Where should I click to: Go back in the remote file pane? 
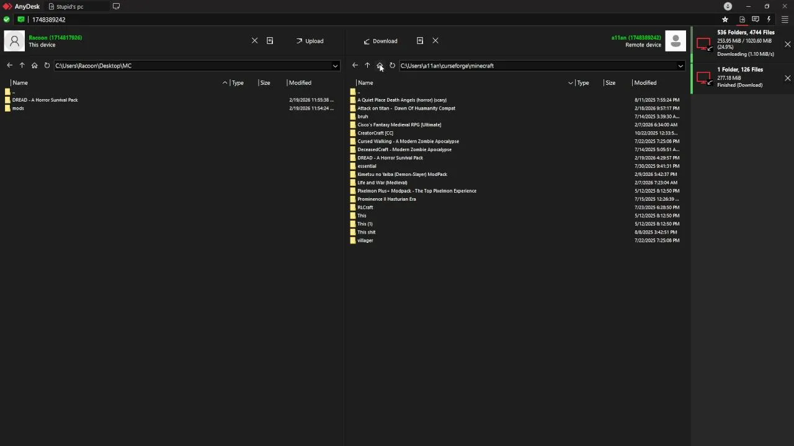click(x=355, y=66)
